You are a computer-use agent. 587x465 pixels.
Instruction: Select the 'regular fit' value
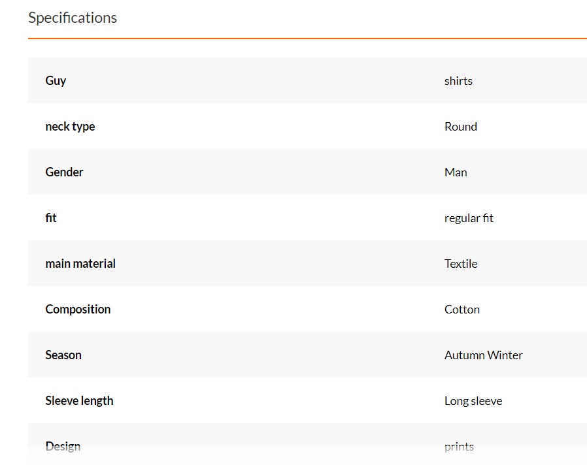pos(469,218)
